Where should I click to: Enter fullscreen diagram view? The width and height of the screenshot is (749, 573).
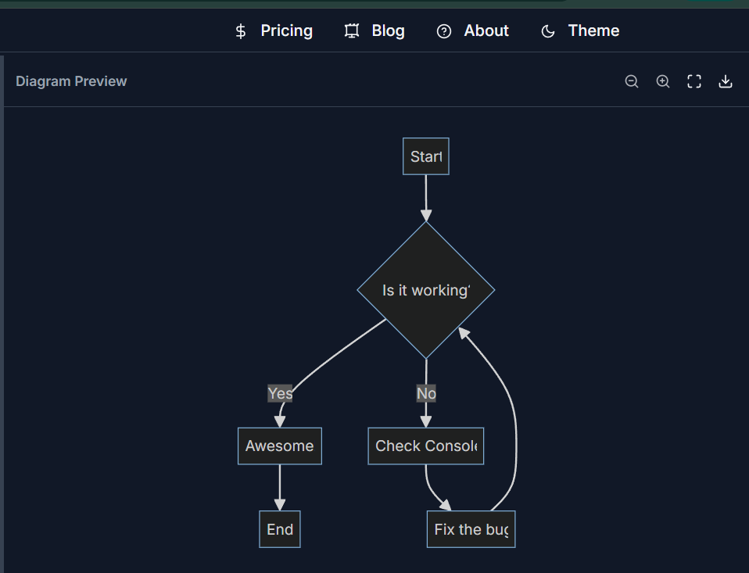694,81
